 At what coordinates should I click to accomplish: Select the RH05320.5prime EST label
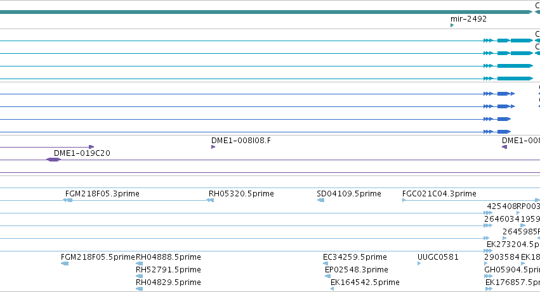(x=241, y=194)
